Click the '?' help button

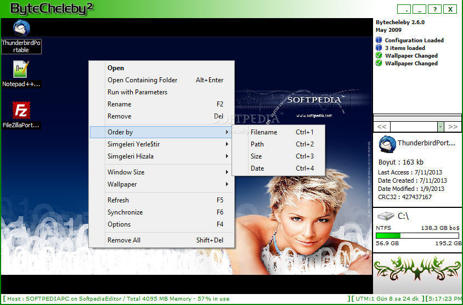click(434, 9)
